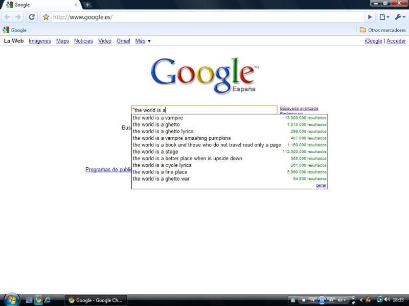409x306 pixels.
Task: Bookmark this page with the star icon
Action: (46, 17)
